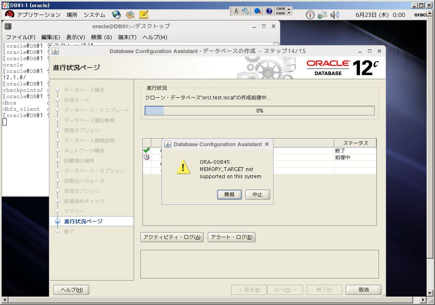The width and height of the screenshot is (435, 305).
Task: Click the DBCA Java window icon
Action: pyautogui.click(x=55, y=51)
